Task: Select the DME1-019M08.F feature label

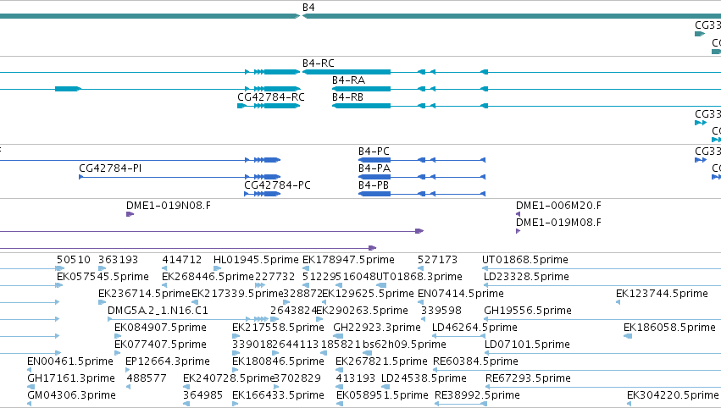Action: coord(558,223)
